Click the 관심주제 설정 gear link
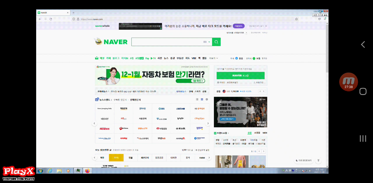Image resolution: width=373 pixels, height=183 pixels. point(202,150)
